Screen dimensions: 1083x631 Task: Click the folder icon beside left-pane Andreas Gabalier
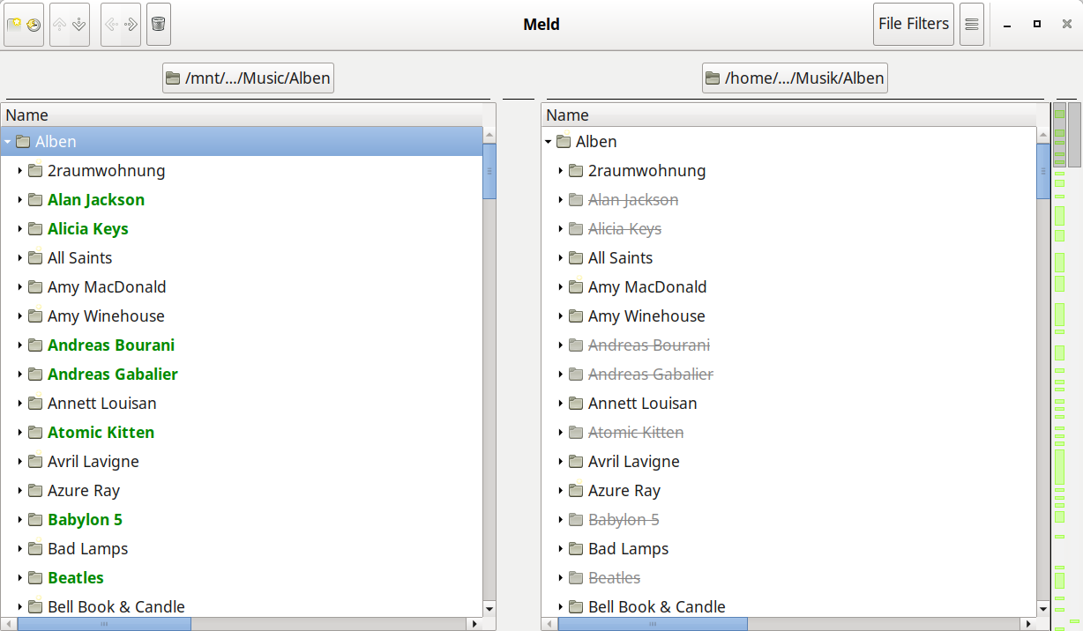35,375
